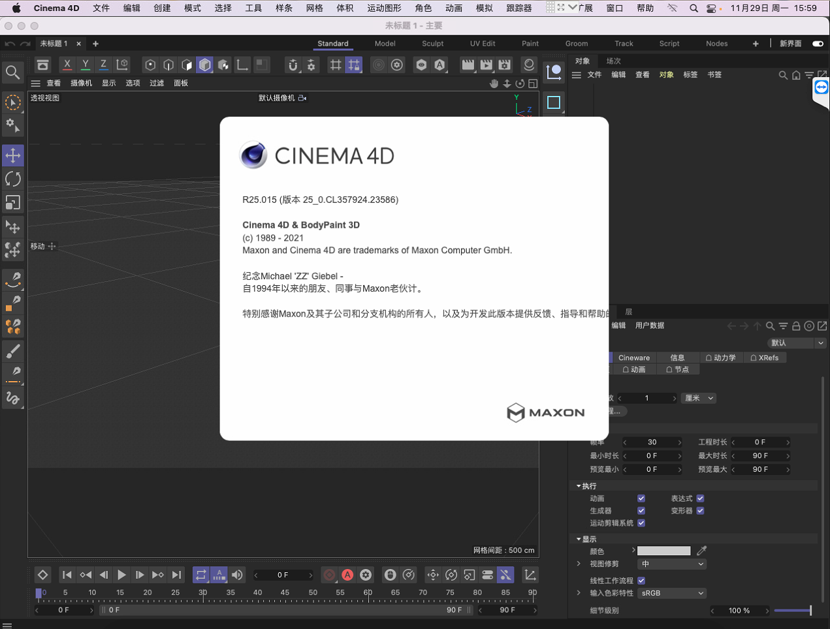
Task: Disable the 生成器 checkbox
Action: 641,510
